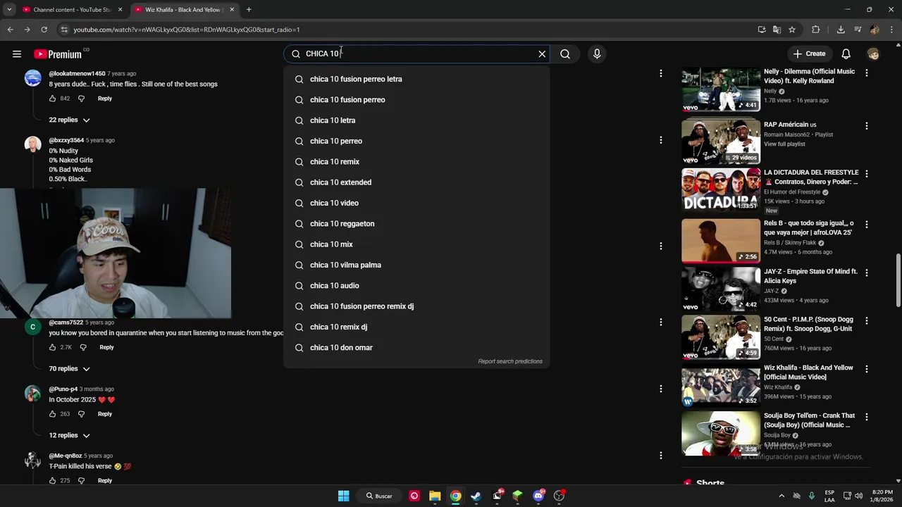The image size is (902, 507).
Task: Reply to the cams7522 comment
Action: point(106,347)
